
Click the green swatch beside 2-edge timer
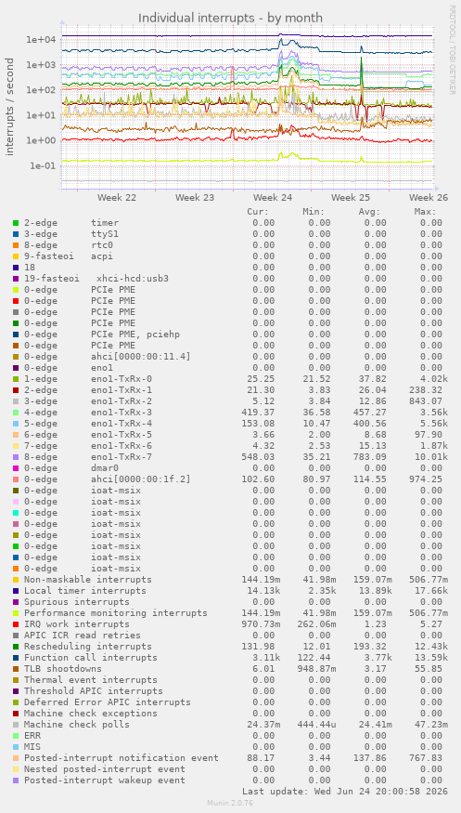(16, 223)
